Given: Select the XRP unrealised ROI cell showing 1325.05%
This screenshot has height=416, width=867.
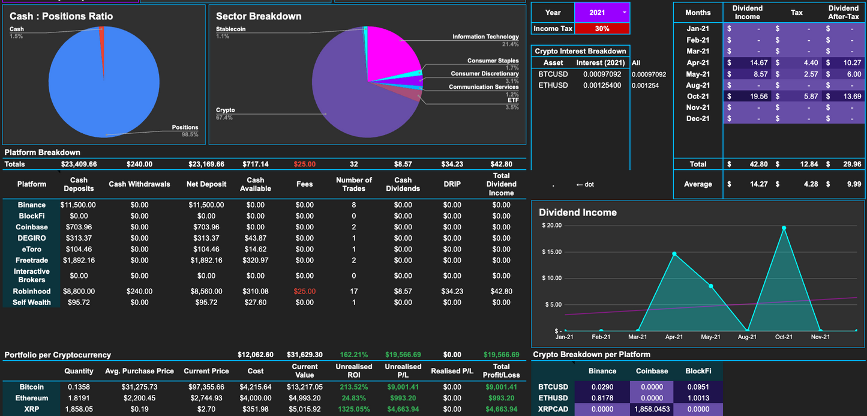Looking at the screenshot, I should (x=354, y=409).
